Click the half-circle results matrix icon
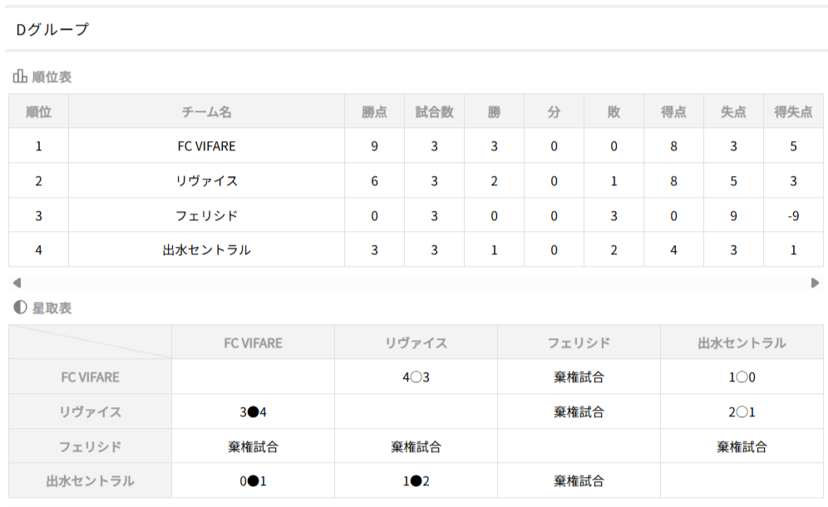The image size is (828, 507). coord(20,308)
